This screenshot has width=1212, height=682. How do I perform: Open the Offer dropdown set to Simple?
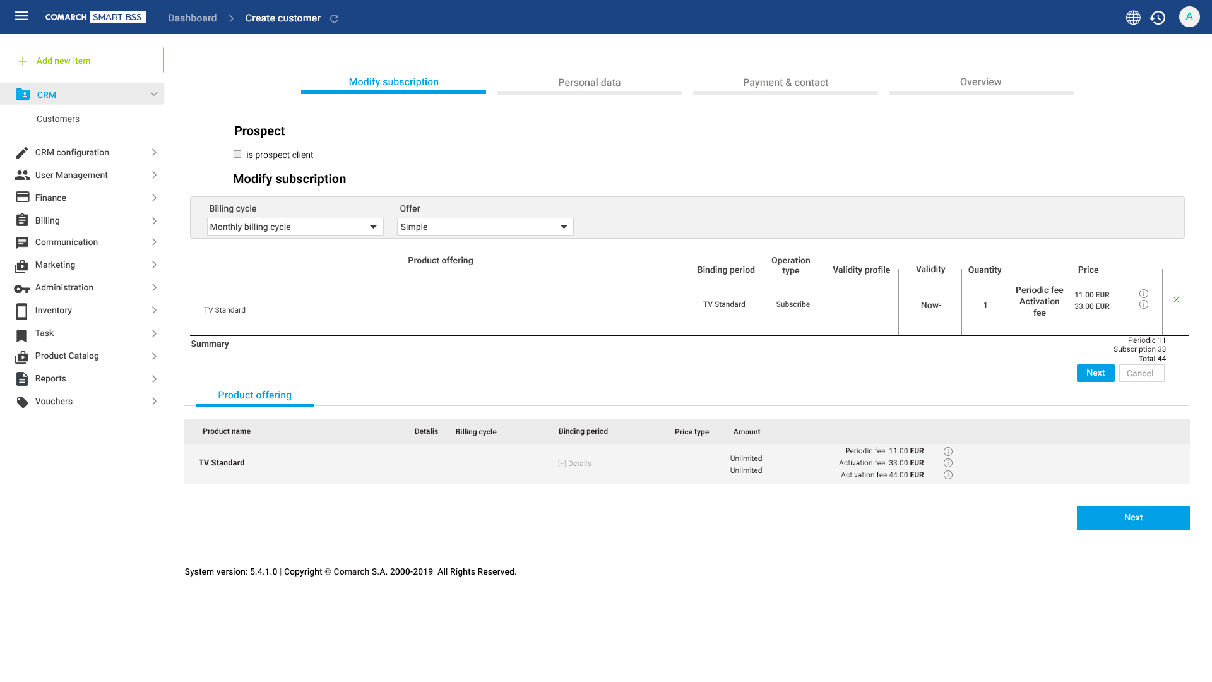(x=485, y=227)
